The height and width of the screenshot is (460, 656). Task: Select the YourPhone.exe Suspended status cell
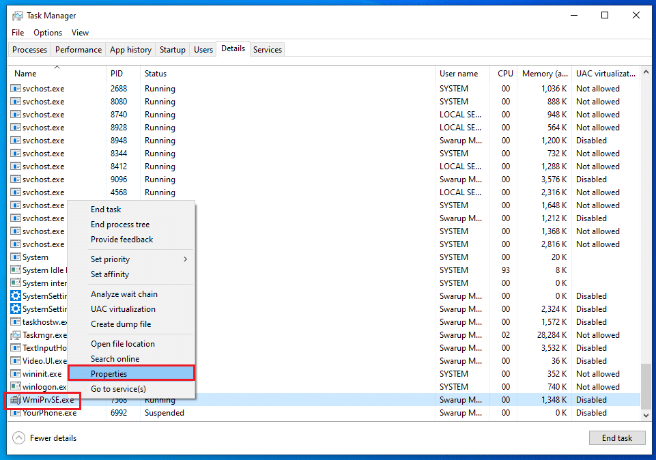165,413
